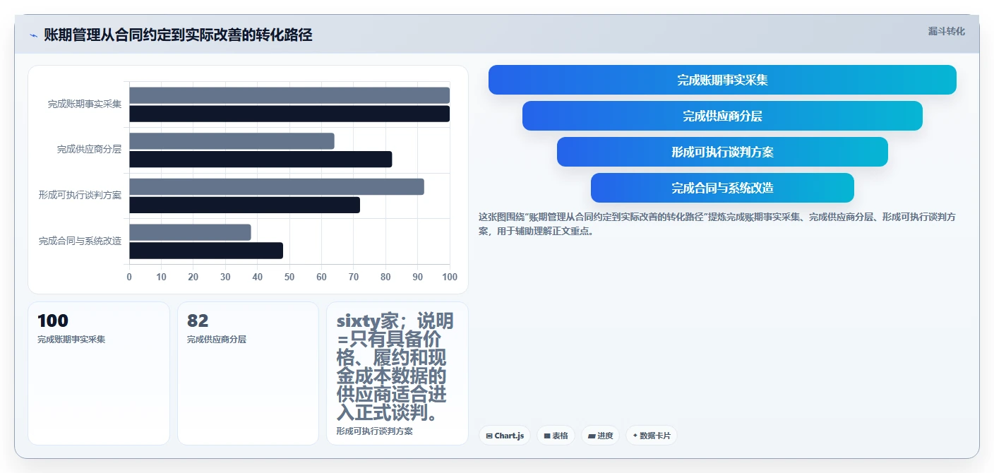Click the 100 tick on the x-axis

tap(450, 277)
